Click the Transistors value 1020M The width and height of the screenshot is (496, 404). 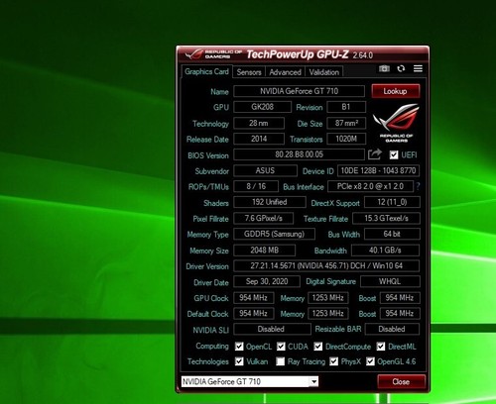[x=346, y=139]
